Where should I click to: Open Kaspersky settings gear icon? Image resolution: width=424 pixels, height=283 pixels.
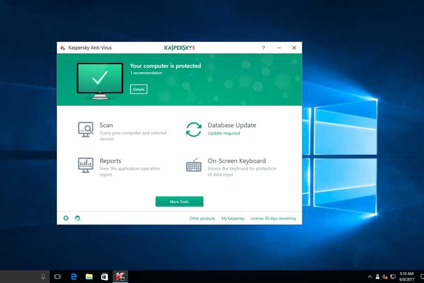pyautogui.click(x=66, y=218)
